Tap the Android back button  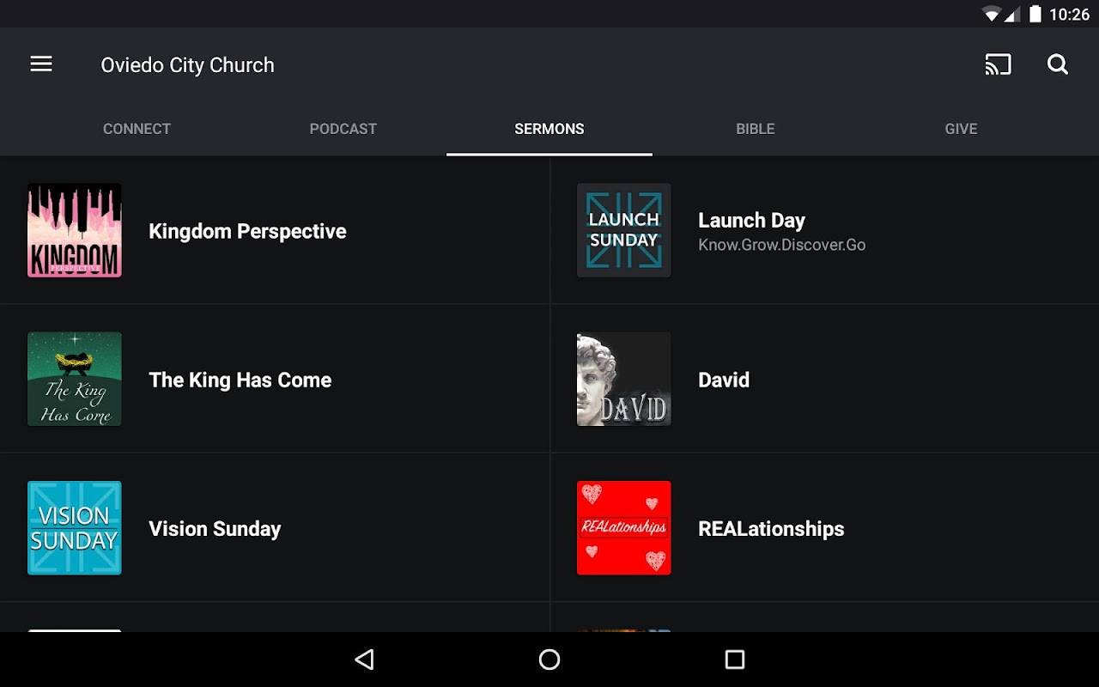(365, 660)
